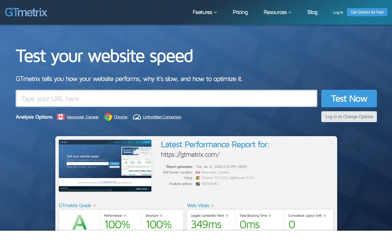Click the Analysis Options label

(34, 117)
